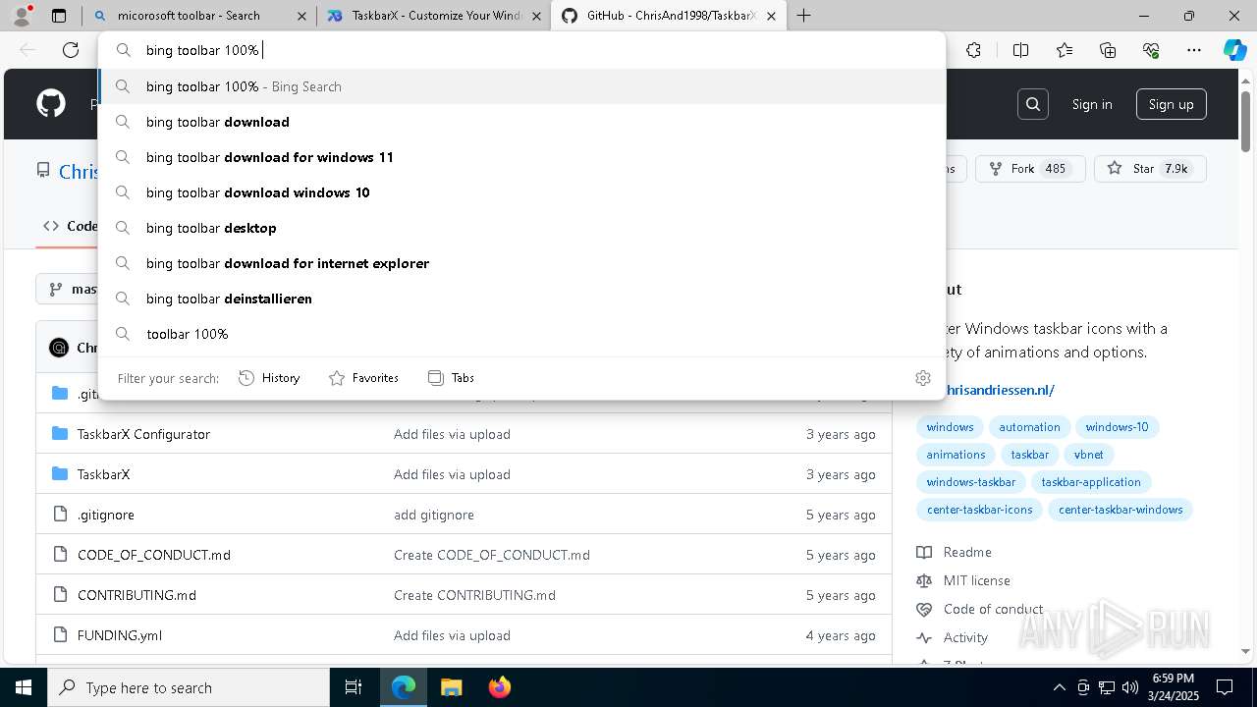Pick 'bing toolbar download for internet explorer'

[x=521, y=263]
